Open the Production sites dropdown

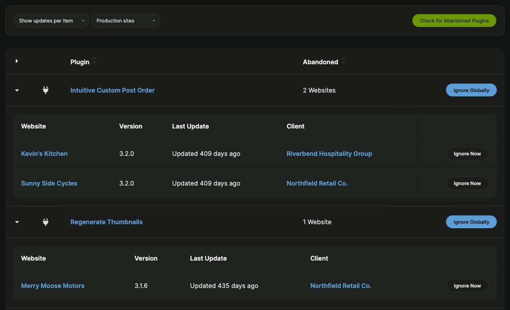[126, 21]
